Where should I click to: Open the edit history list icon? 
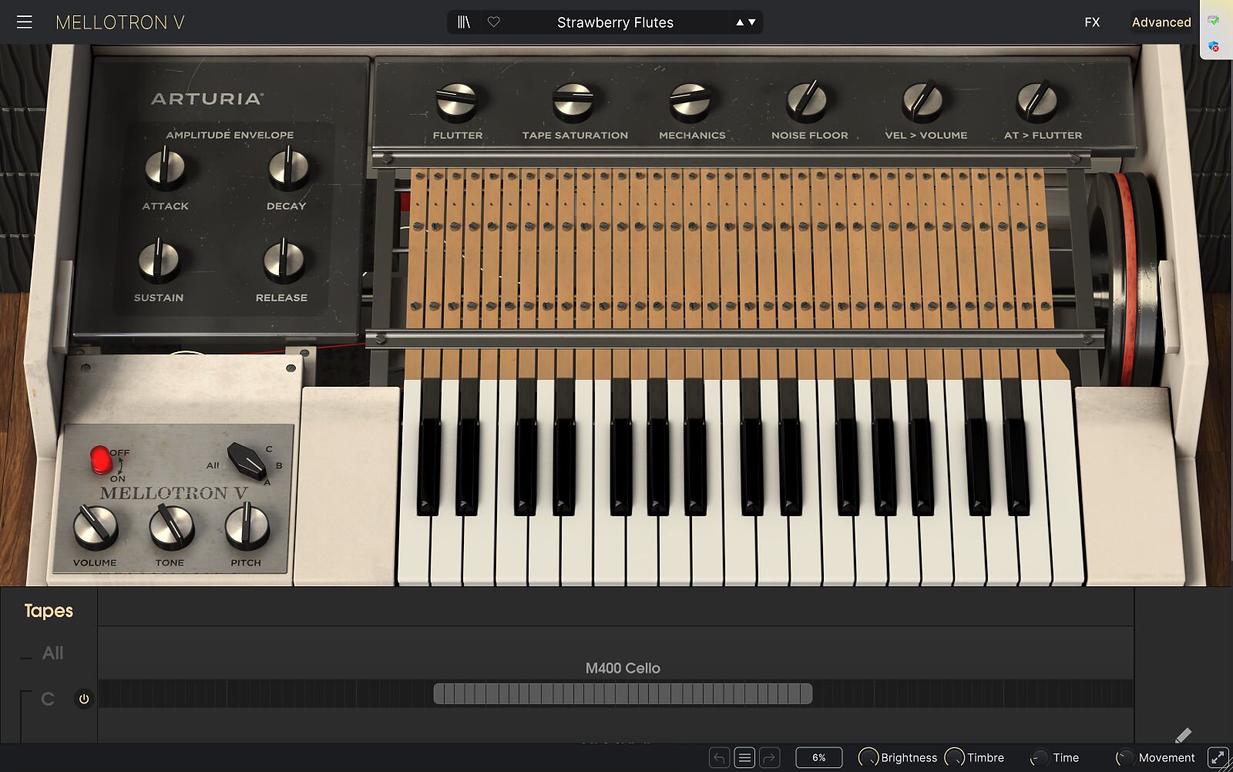(x=744, y=758)
